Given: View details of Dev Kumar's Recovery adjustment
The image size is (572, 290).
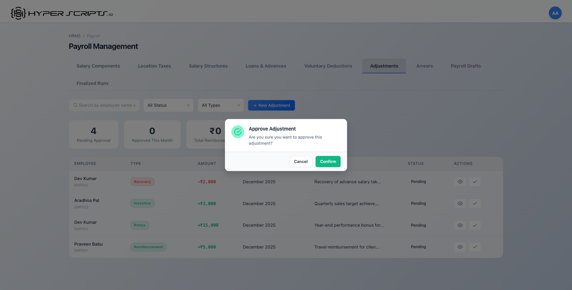Looking at the screenshot, I should pyautogui.click(x=460, y=182).
